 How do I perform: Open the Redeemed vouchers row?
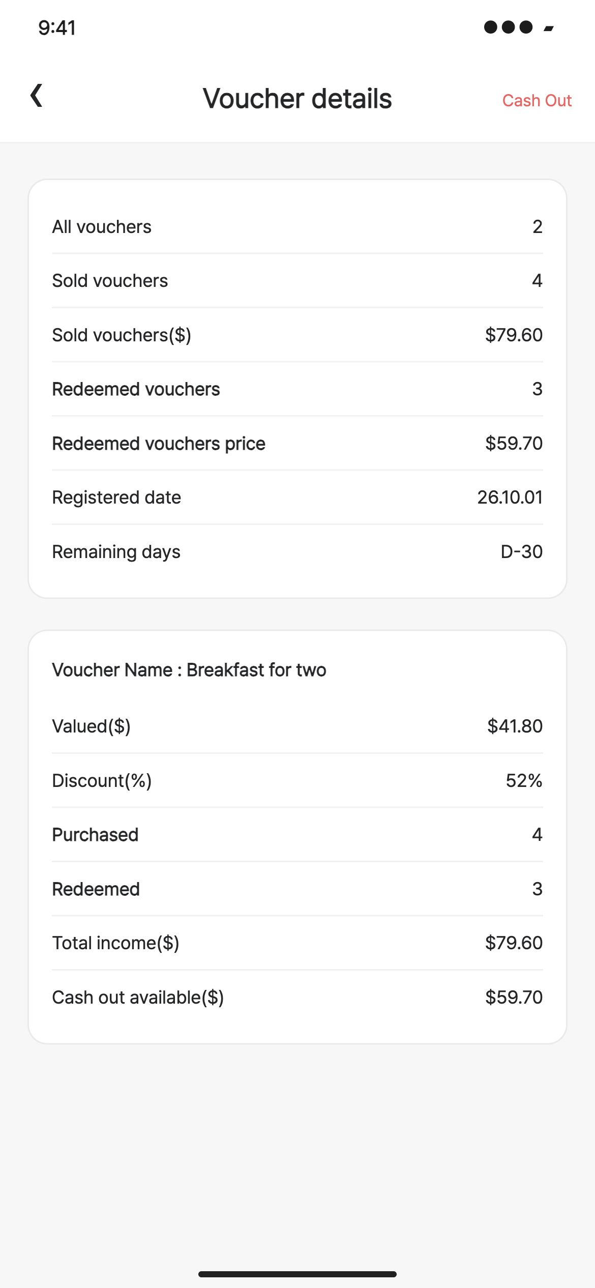pyautogui.click(x=297, y=389)
